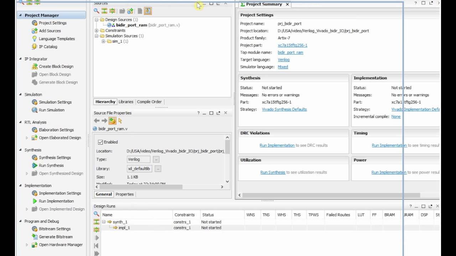
Task: Toggle the highlighted Sources toolbar properties icon
Action: [148, 11]
